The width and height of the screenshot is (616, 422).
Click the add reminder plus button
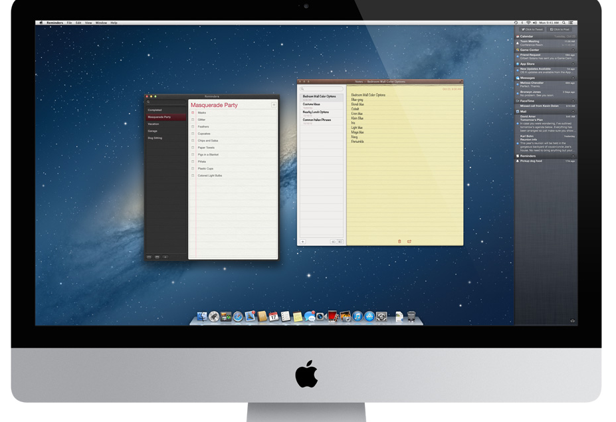pyautogui.click(x=274, y=105)
